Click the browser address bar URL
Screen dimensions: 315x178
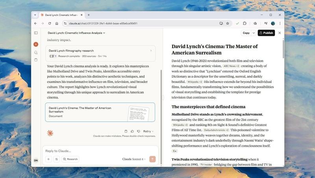(103, 23)
